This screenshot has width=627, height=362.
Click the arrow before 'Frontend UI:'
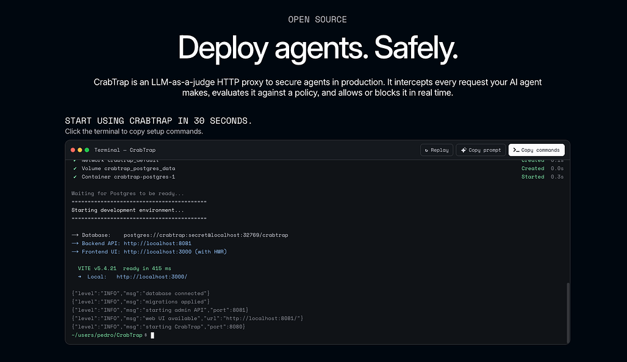pyautogui.click(x=75, y=252)
